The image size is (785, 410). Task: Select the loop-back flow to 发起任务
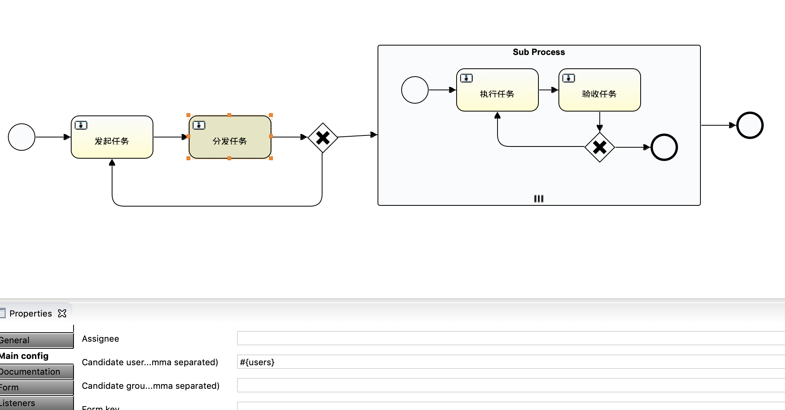[x=216, y=206]
